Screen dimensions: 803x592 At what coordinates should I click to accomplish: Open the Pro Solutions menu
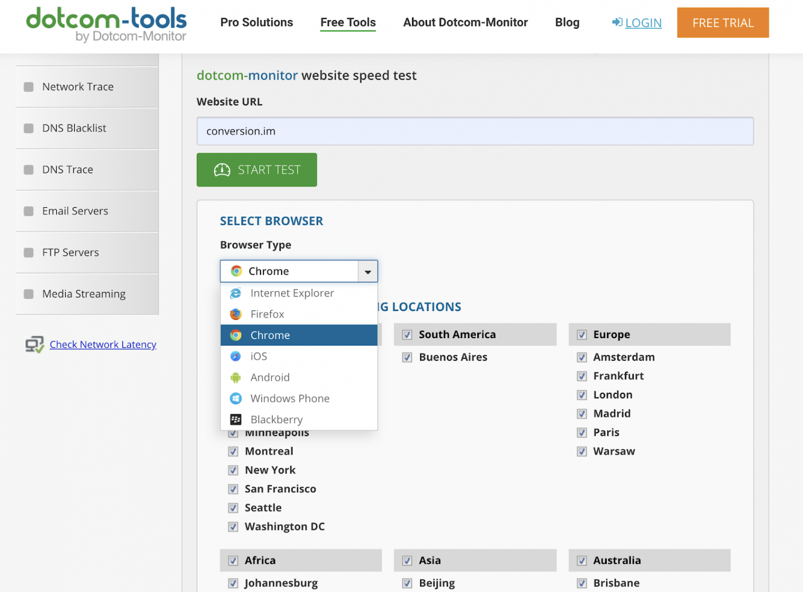257,22
